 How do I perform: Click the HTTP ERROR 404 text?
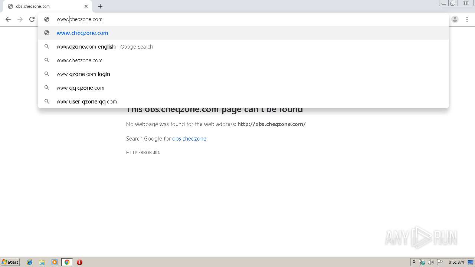pyautogui.click(x=143, y=153)
